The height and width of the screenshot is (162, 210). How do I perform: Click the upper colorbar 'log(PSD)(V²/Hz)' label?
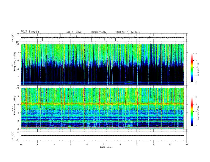199,69
